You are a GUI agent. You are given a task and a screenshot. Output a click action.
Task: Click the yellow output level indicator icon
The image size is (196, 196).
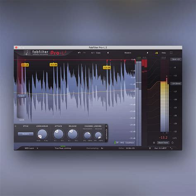156,53
